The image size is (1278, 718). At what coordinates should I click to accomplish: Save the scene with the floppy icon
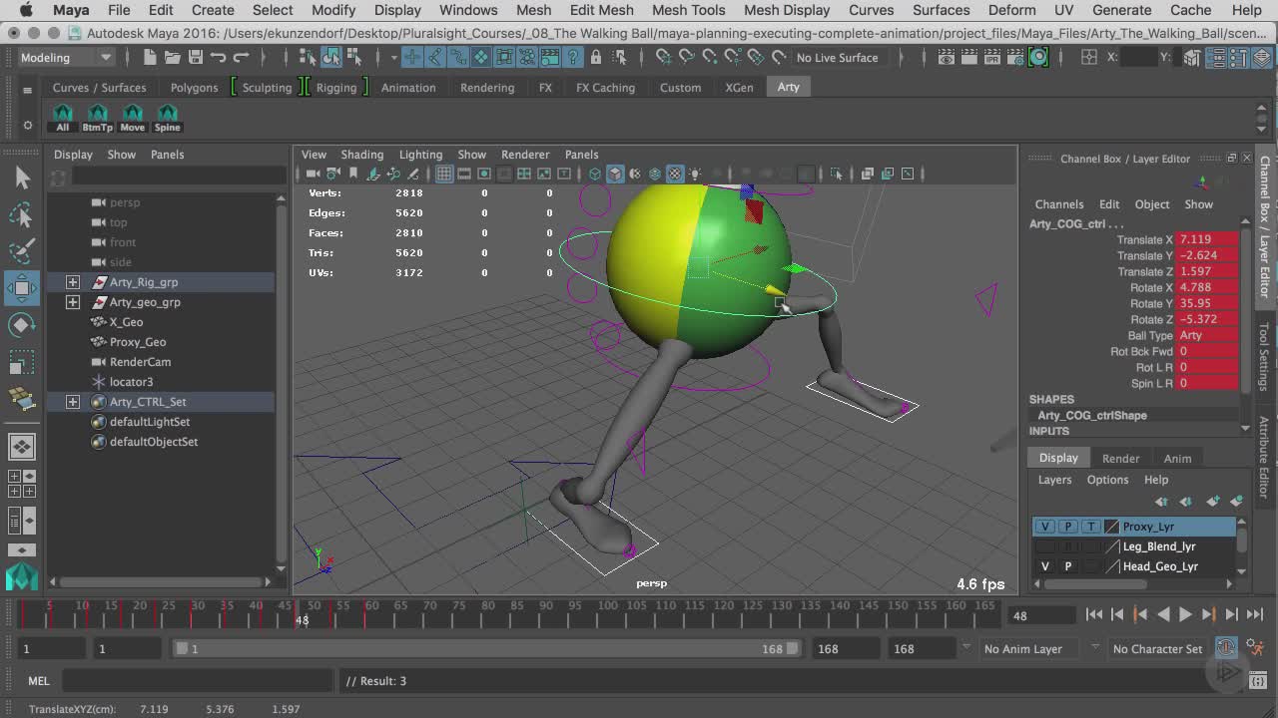tap(196, 58)
